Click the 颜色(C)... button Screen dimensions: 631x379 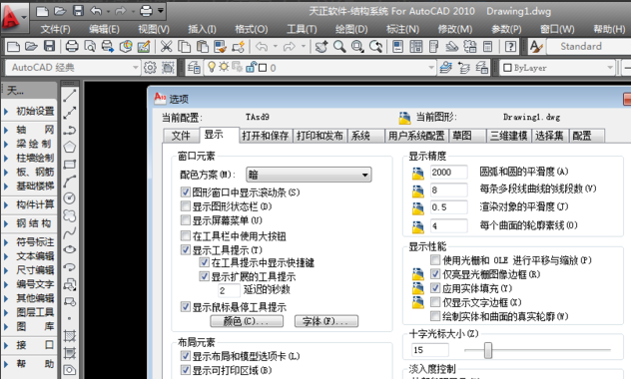tap(247, 321)
